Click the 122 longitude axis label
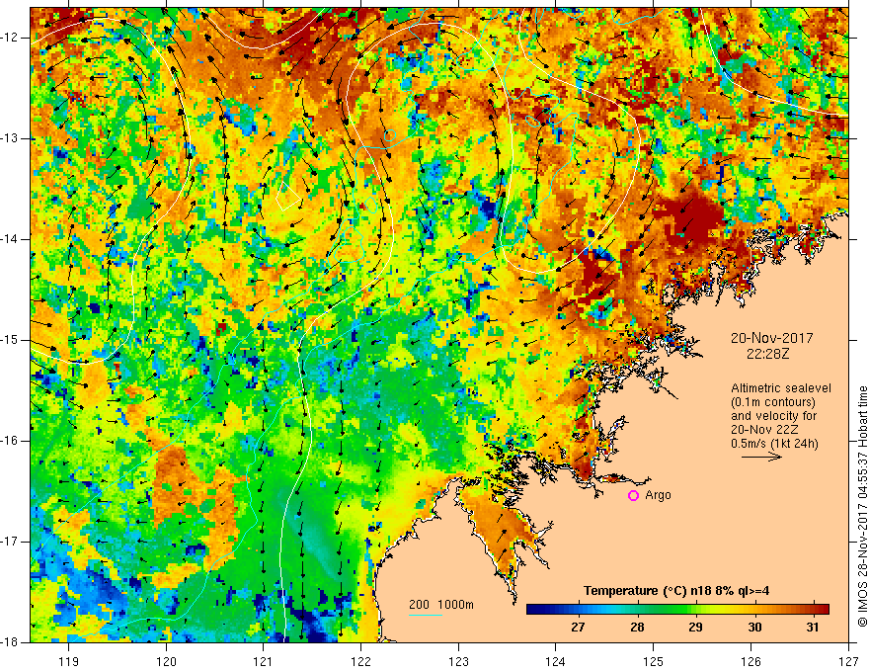The image size is (869, 672). click(x=360, y=661)
